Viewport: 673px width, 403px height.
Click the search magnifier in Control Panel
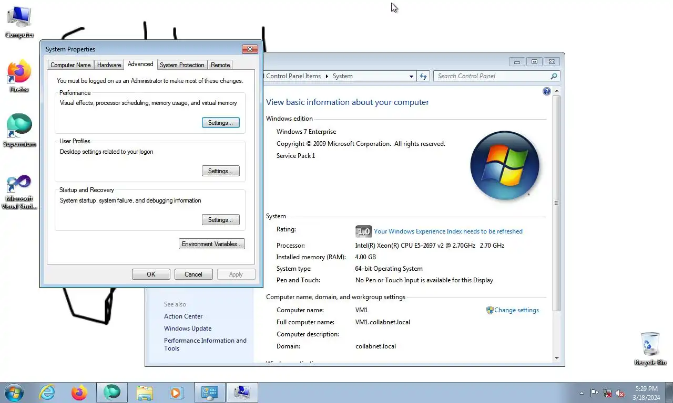pyautogui.click(x=554, y=76)
